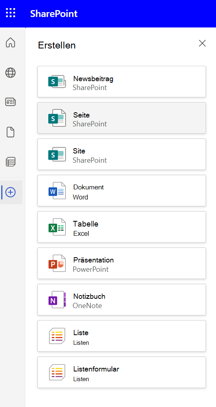Open the News icon in sidebar
The image size is (216, 407).
[10, 102]
